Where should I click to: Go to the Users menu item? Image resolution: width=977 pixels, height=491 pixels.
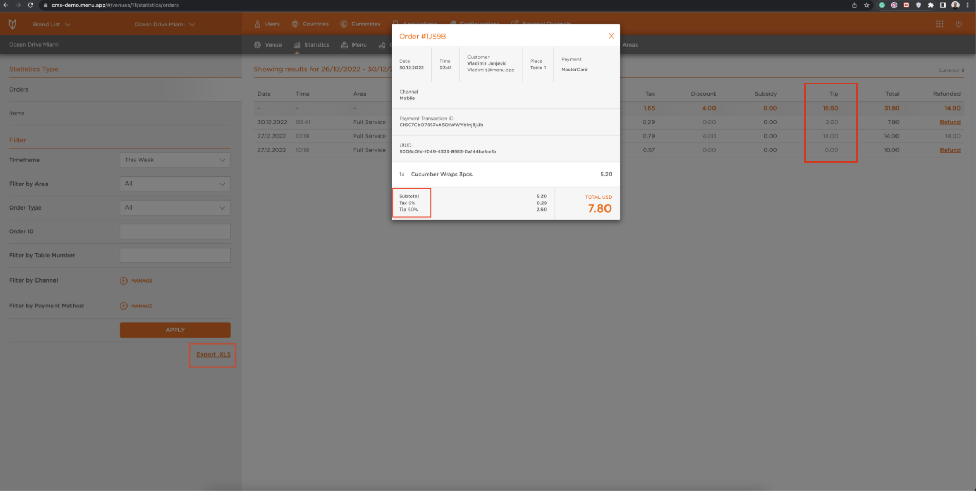tap(267, 24)
